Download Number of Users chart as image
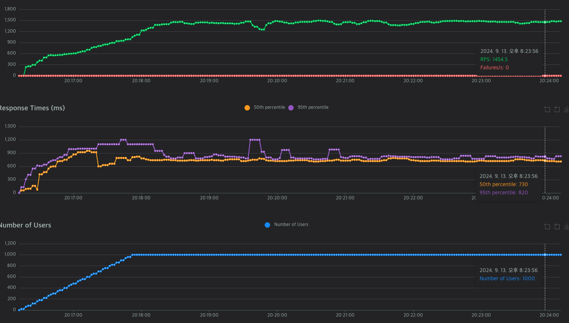 (x=566, y=227)
